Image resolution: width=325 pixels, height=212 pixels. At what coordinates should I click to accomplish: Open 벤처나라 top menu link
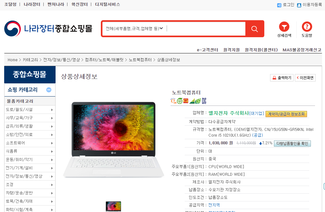pos(56,4)
